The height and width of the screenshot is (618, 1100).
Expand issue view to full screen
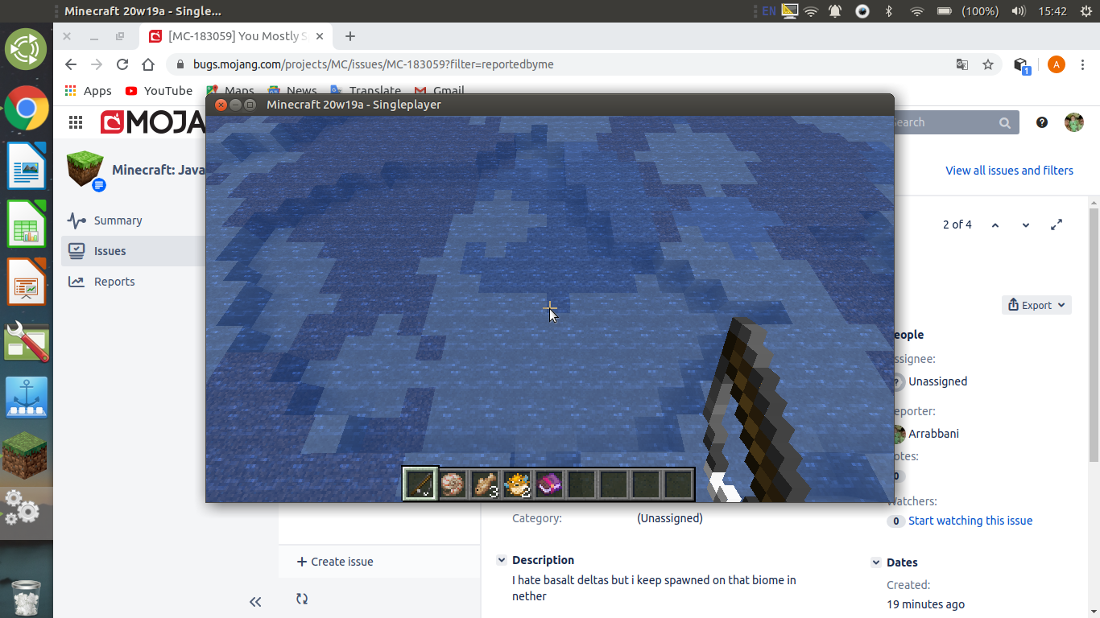(x=1057, y=225)
